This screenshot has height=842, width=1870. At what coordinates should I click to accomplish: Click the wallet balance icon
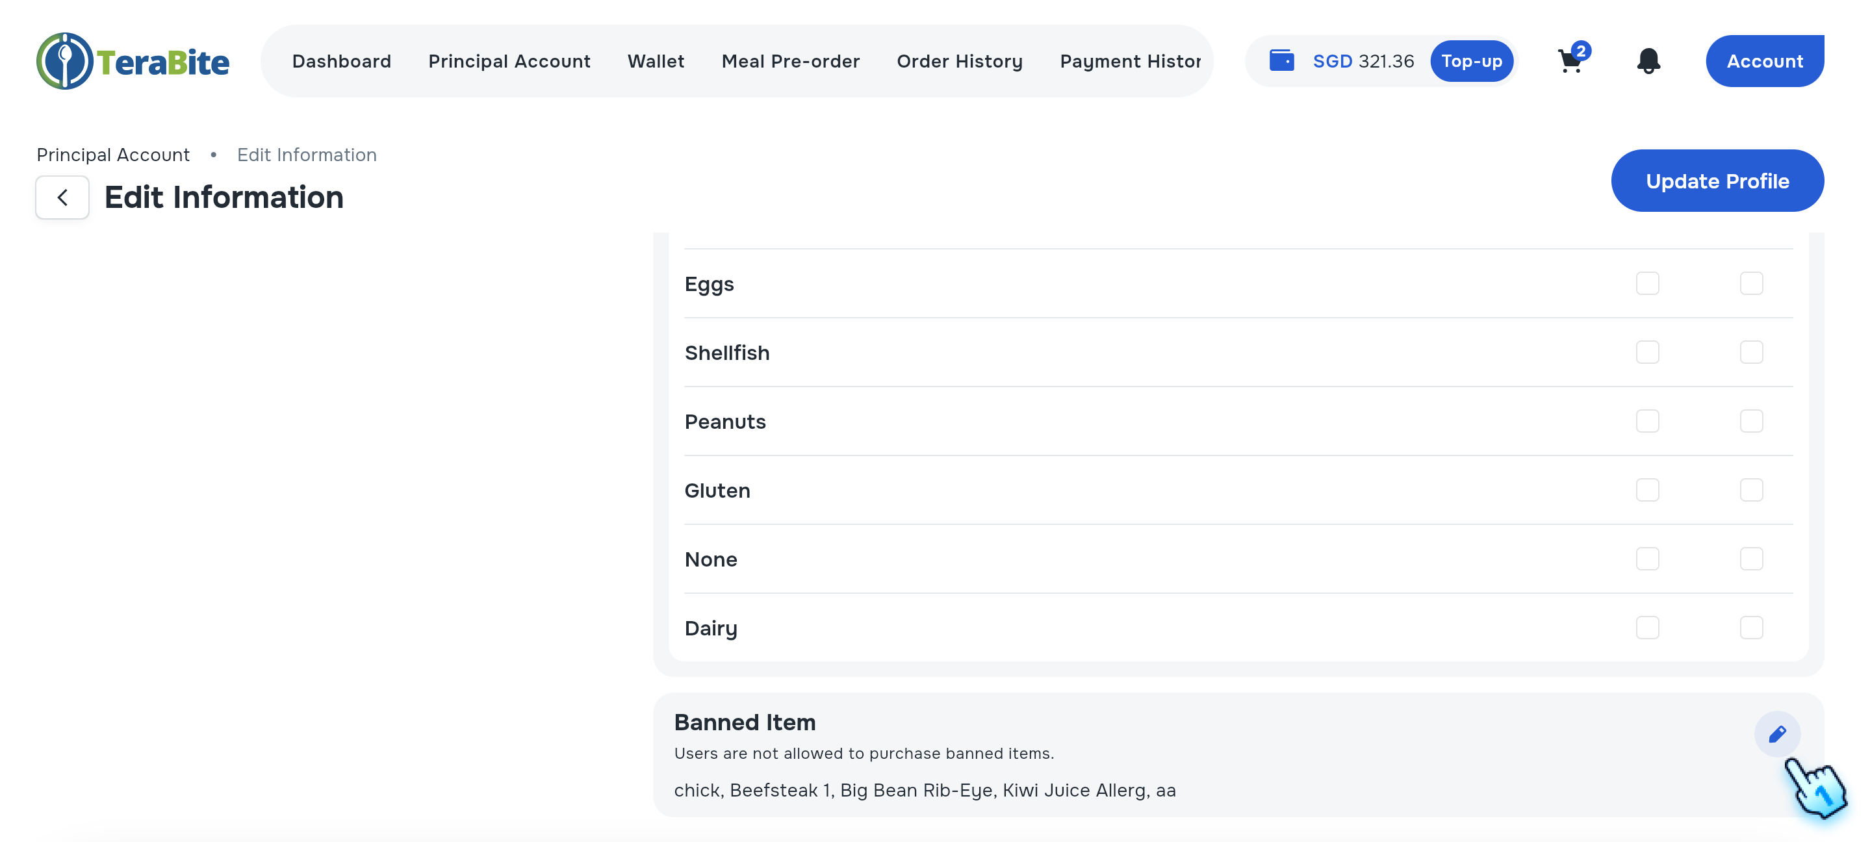coord(1282,60)
